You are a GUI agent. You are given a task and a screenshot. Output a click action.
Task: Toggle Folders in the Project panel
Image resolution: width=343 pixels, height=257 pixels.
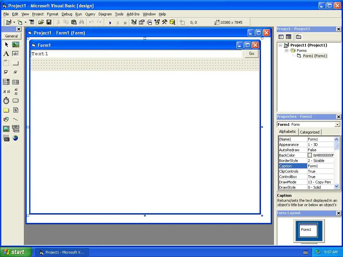[298, 37]
